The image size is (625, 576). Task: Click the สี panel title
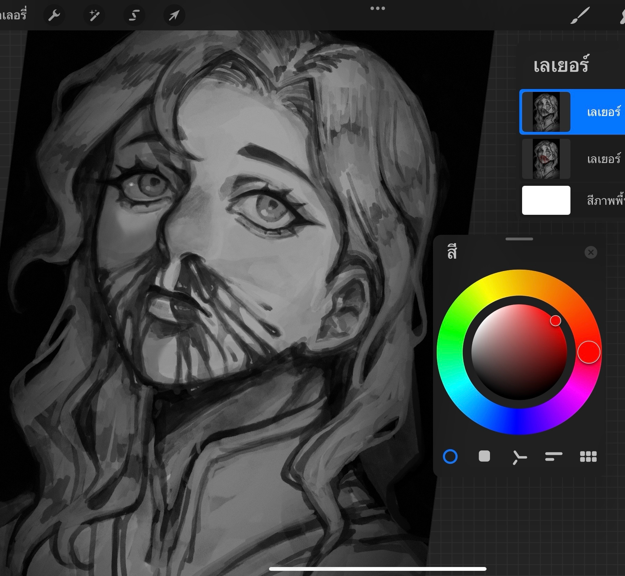(452, 252)
